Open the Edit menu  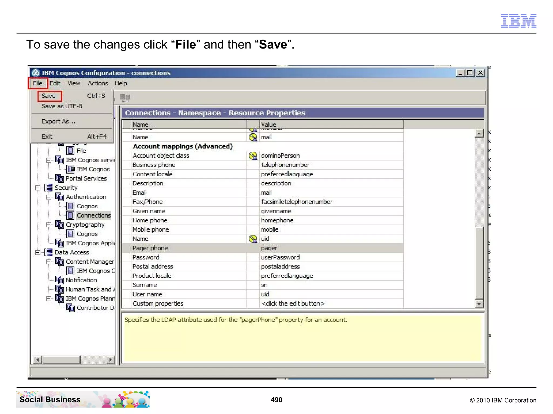[55, 83]
